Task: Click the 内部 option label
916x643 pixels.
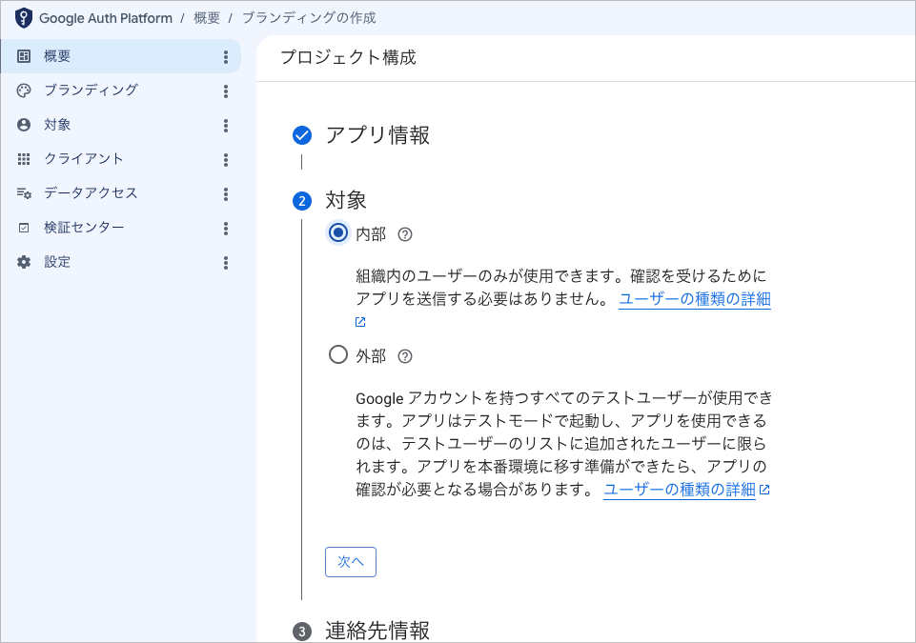Action: 371,234
